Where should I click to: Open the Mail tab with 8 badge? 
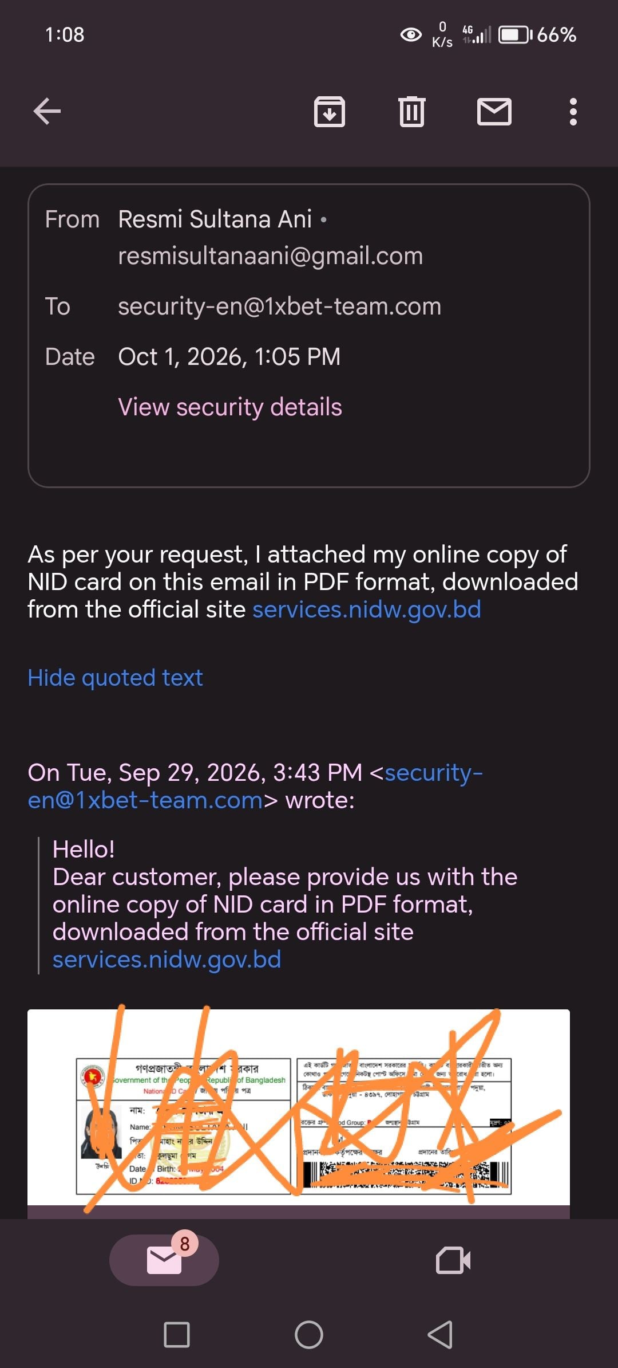[x=164, y=1260]
